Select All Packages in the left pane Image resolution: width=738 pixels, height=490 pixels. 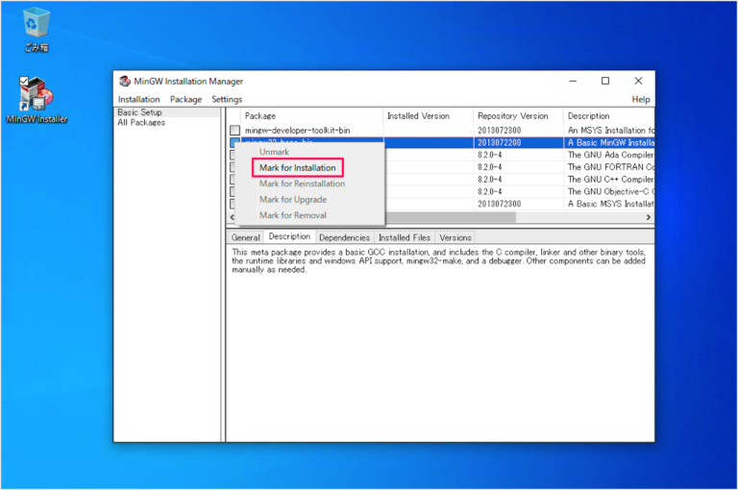pyautogui.click(x=141, y=122)
